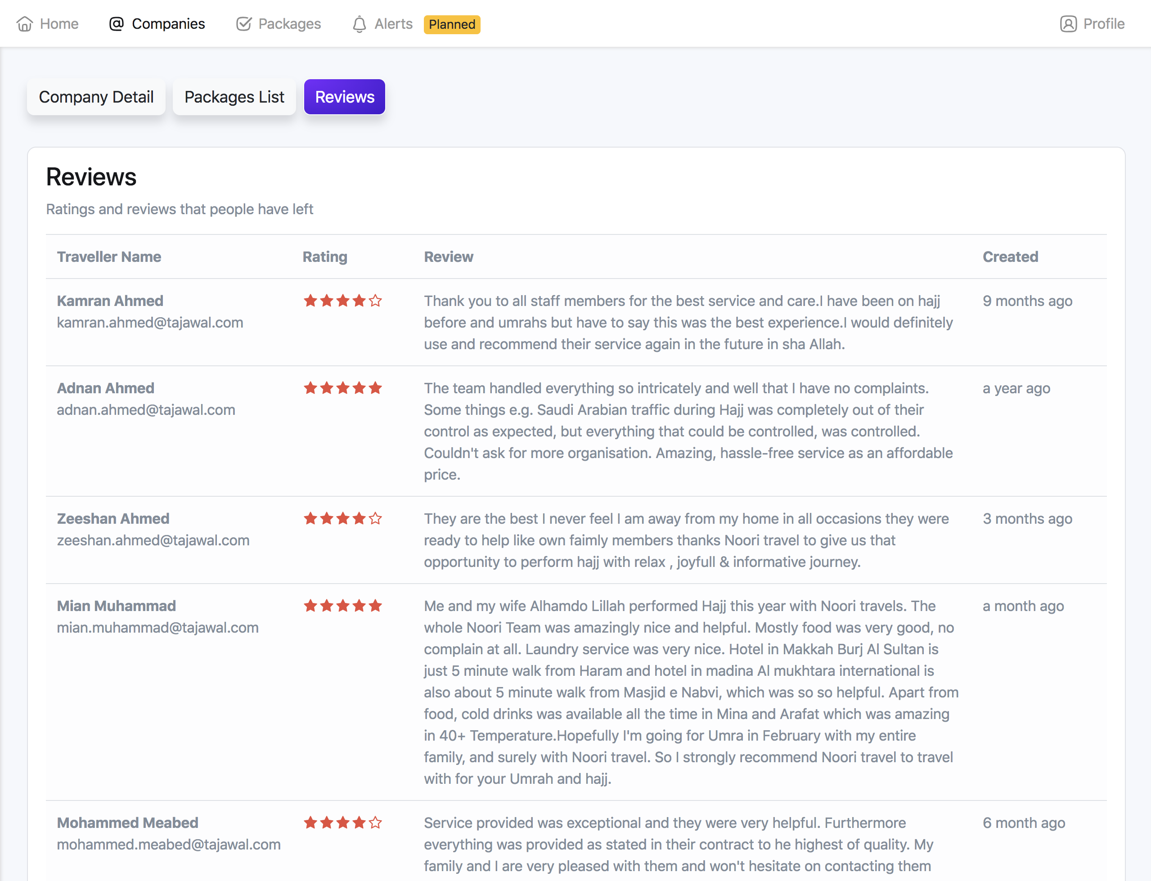Click the Rating column header
The height and width of the screenshot is (881, 1151).
coord(324,257)
